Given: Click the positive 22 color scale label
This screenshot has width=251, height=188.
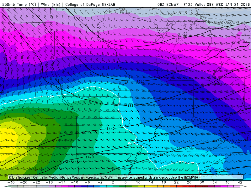Looking at the screenshot, I should click(176, 182).
